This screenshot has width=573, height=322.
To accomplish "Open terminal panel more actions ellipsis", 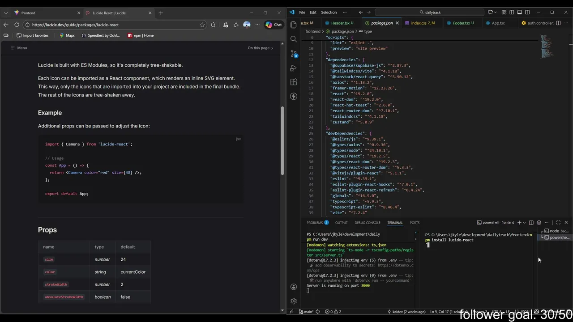I will click(x=547, y=222).
